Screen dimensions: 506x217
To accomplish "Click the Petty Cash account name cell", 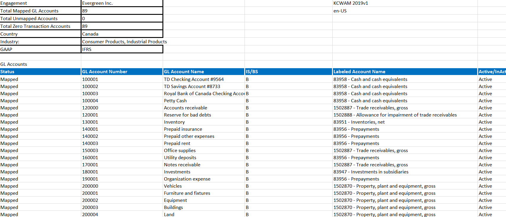I will (x=203, y=101).
